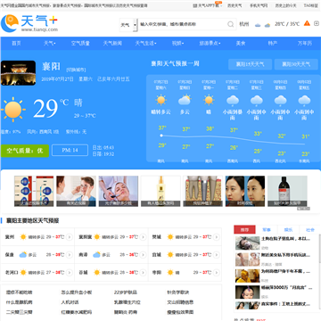Click the 襄阳15天天气 button
This screenshot has height=321, width=321.
[x=250, y=64]
